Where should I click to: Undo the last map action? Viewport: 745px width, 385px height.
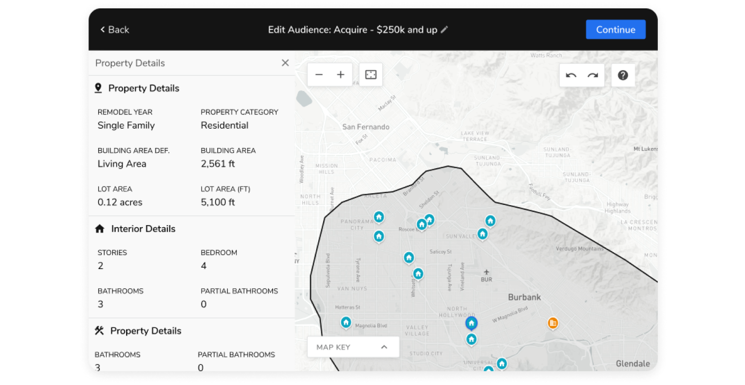[x=571, y=75]
